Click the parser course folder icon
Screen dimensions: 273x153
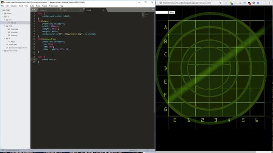pyautogui.click(x=6, y=51)
